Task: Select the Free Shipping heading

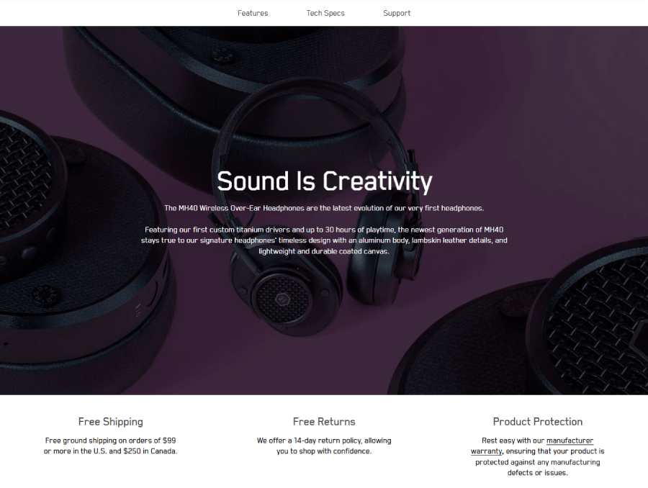Action: point(111,422)
